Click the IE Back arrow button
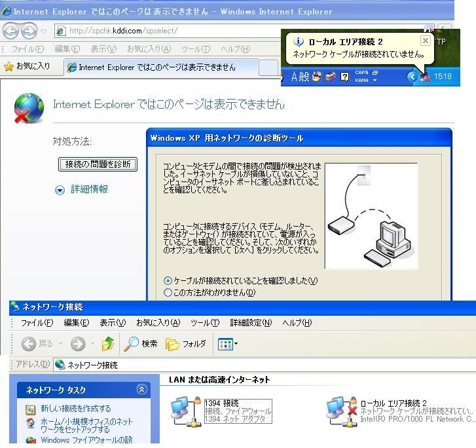 pyautogui.click(x=10, y=31)
